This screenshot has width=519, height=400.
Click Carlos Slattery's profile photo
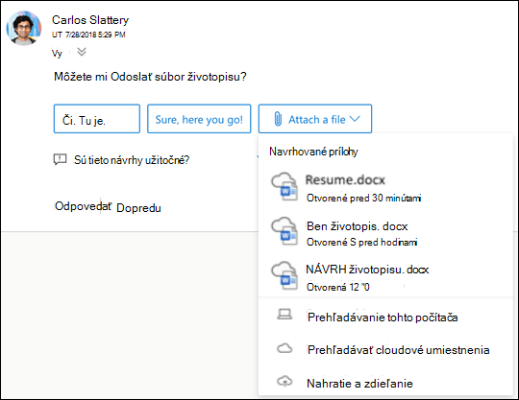(24, 28)
